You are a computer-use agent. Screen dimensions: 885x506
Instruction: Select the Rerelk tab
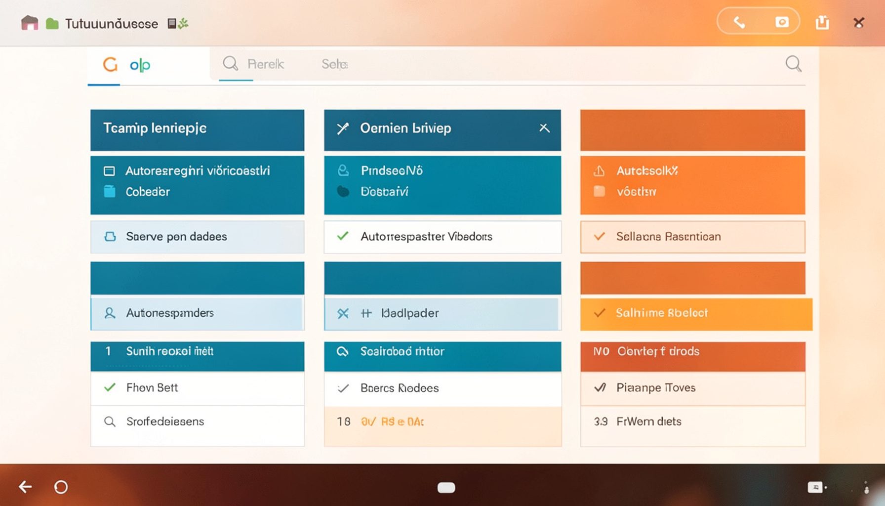pos(266,64)
